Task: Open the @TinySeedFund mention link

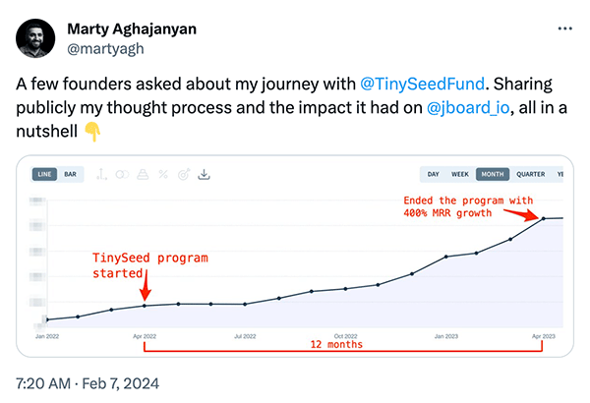Action: (x=422, y=84)
